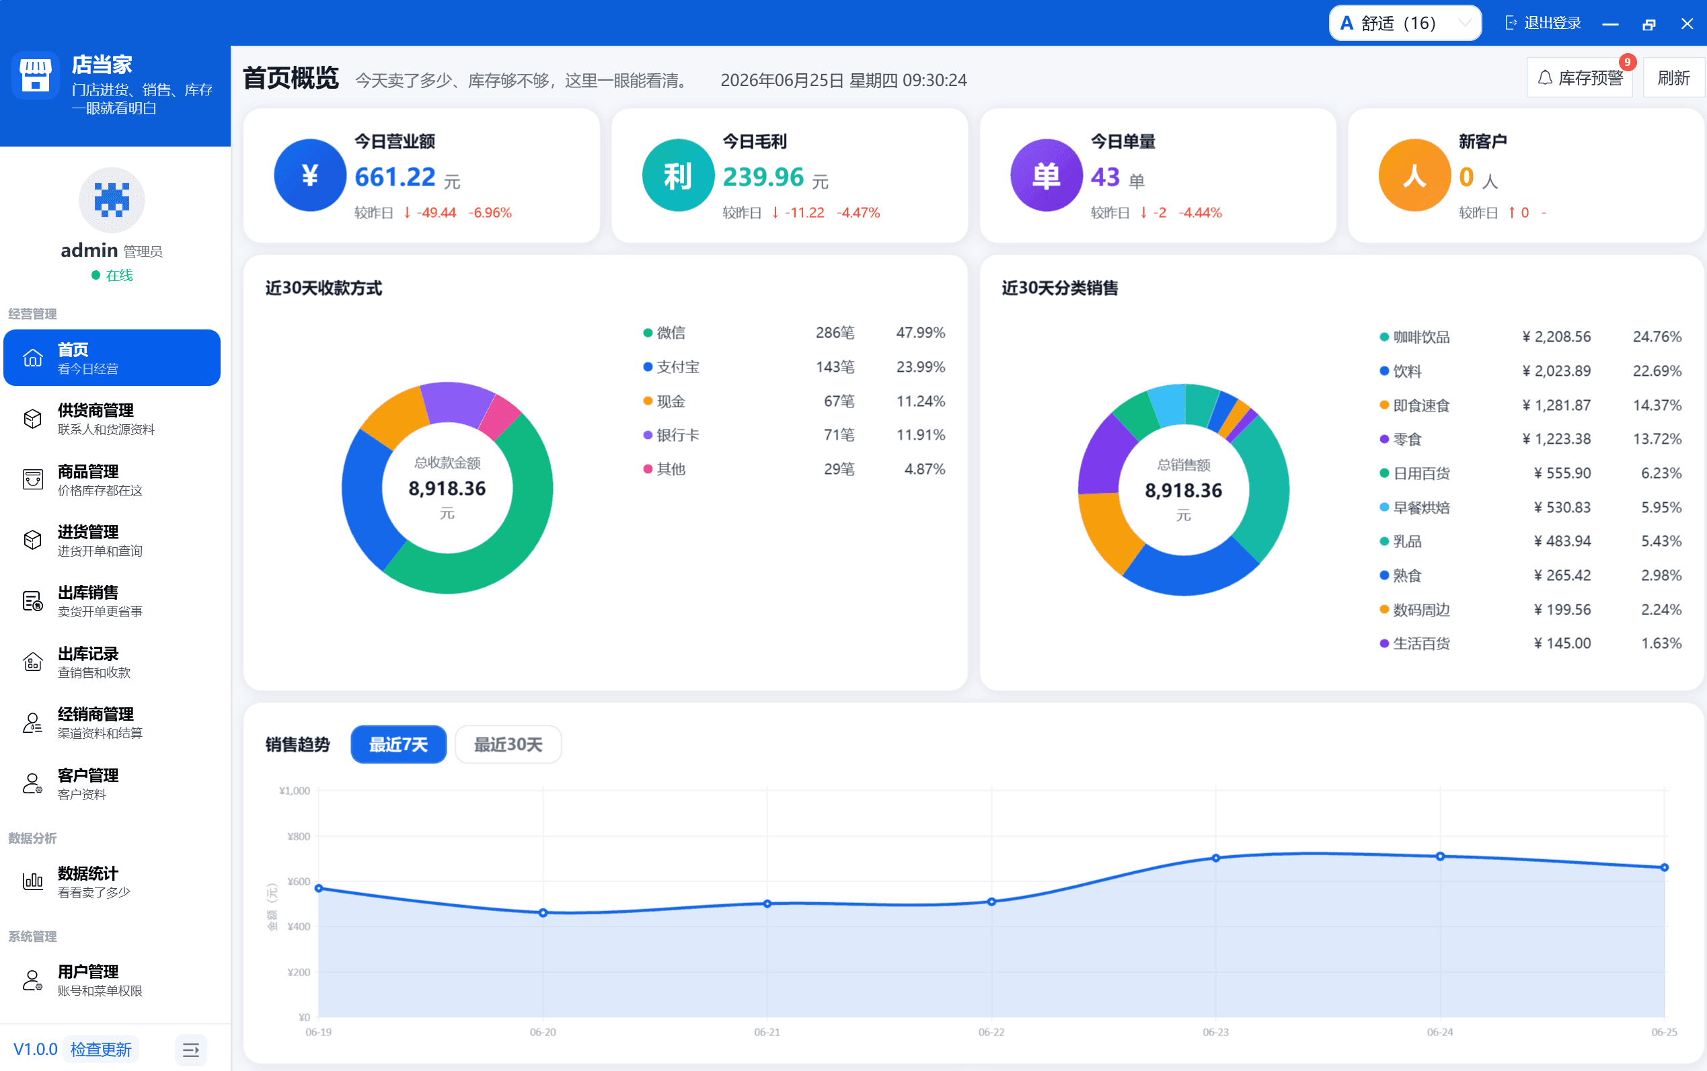Select the data statistics bar chart icon
Image resolution: width=1707 pixels, height=1071 pixels.
tap(32, 881)
